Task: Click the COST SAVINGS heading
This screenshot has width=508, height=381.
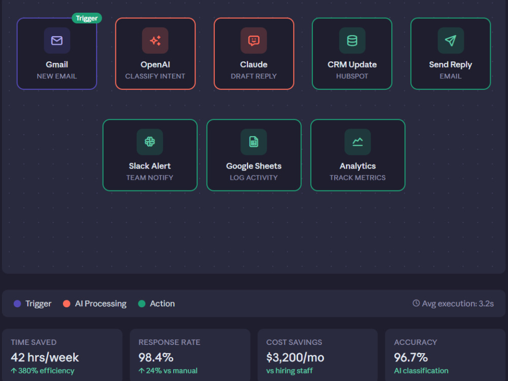Action: pyautogui.click(x=294, y=342)
